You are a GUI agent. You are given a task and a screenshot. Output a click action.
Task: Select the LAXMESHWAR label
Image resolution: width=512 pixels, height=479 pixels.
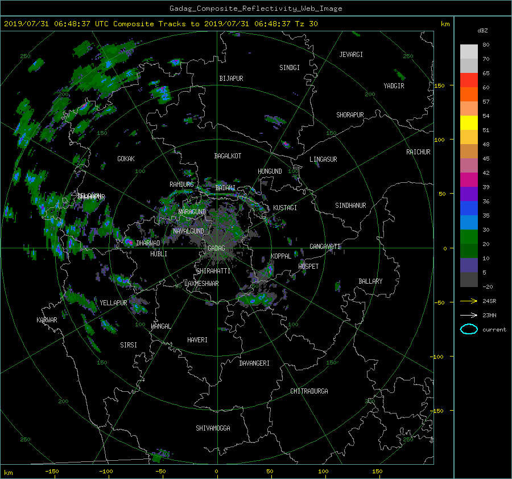point(201,284)
